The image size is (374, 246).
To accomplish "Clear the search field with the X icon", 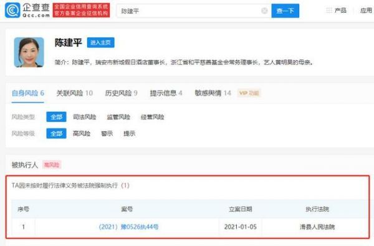I will (x=264, y=11).
